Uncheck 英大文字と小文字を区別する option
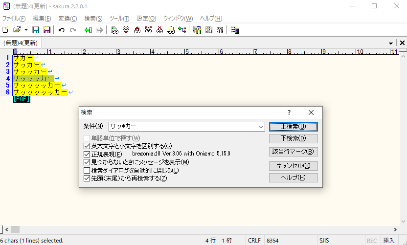Screen dimensions: 407x245 point(87,146)
